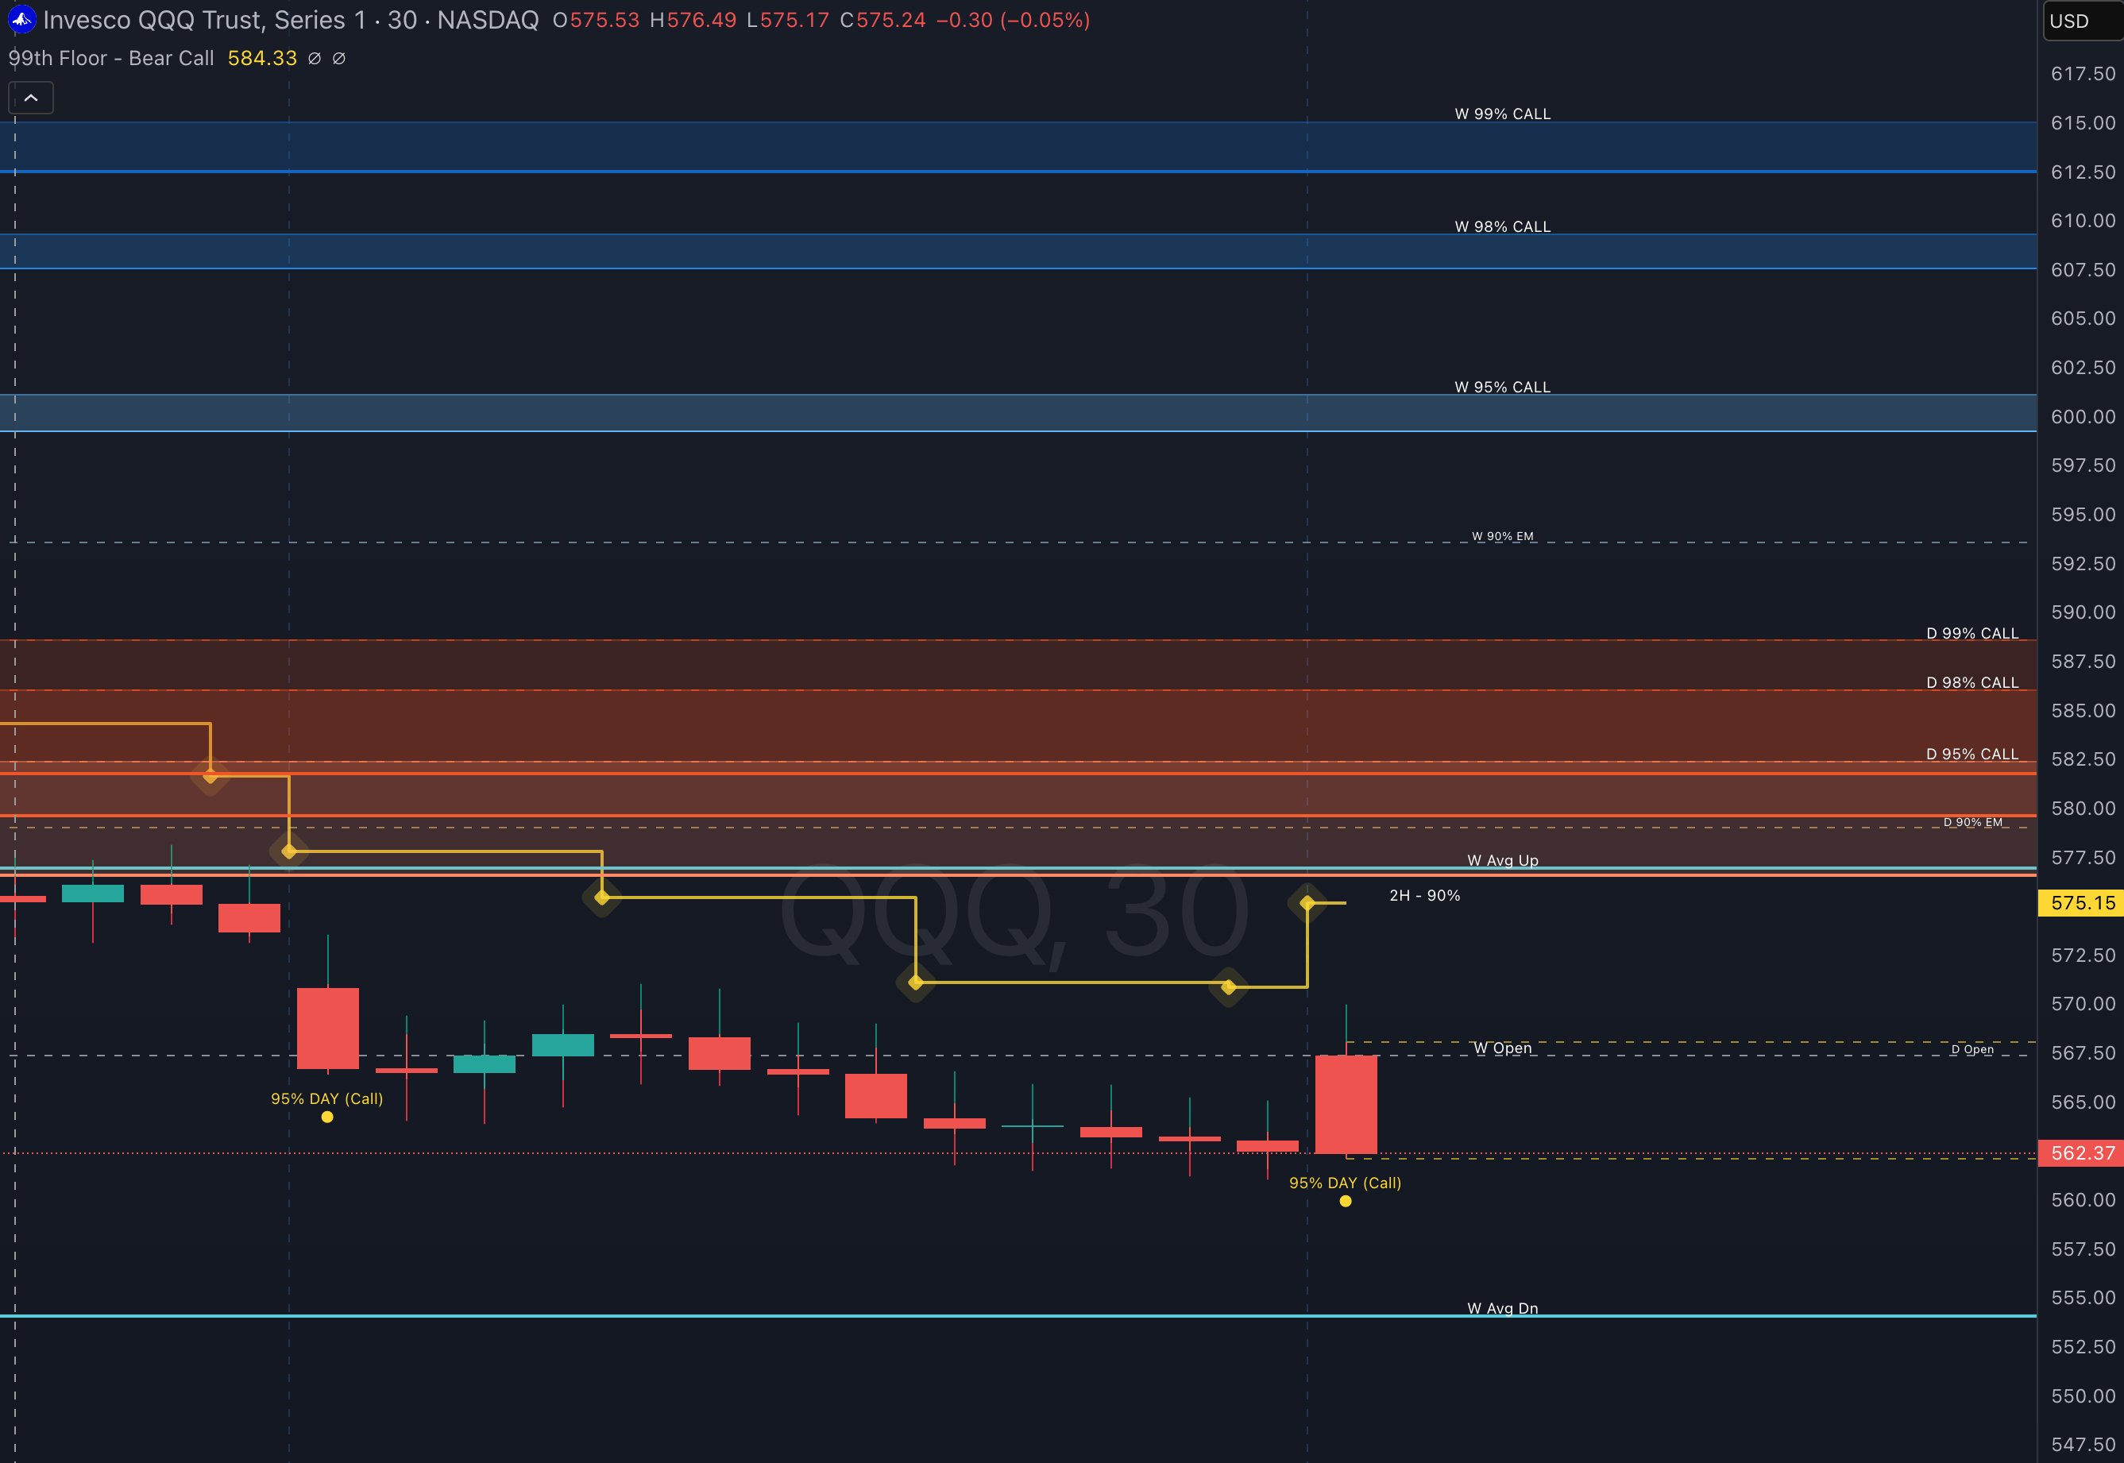2124x1463 pixels.
Task: Click the W Avg Up label
Action: click(1503, 861)
